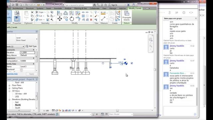The image size is (213, 120).
Task: Click the keyword search field
Action: tap(79, 5)
